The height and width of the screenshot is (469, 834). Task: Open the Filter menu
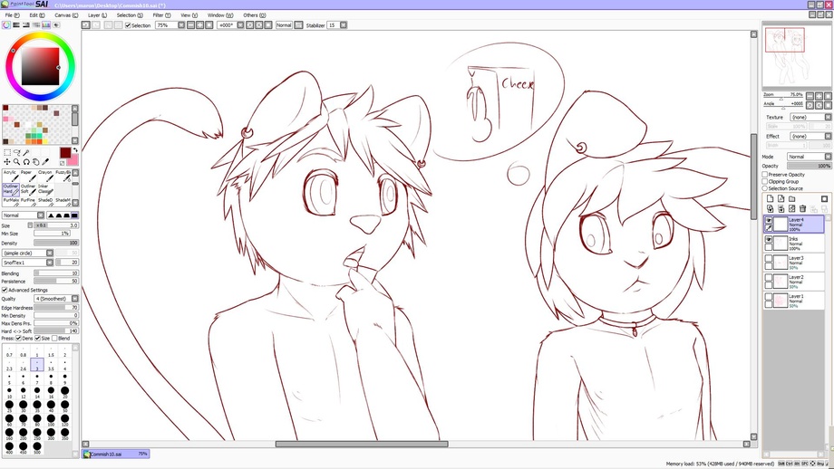[x=161, y=15]
